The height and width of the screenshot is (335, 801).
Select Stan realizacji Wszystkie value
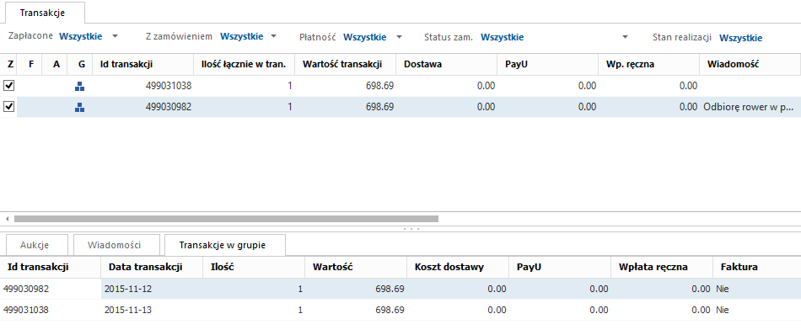(x=741, y=38)
